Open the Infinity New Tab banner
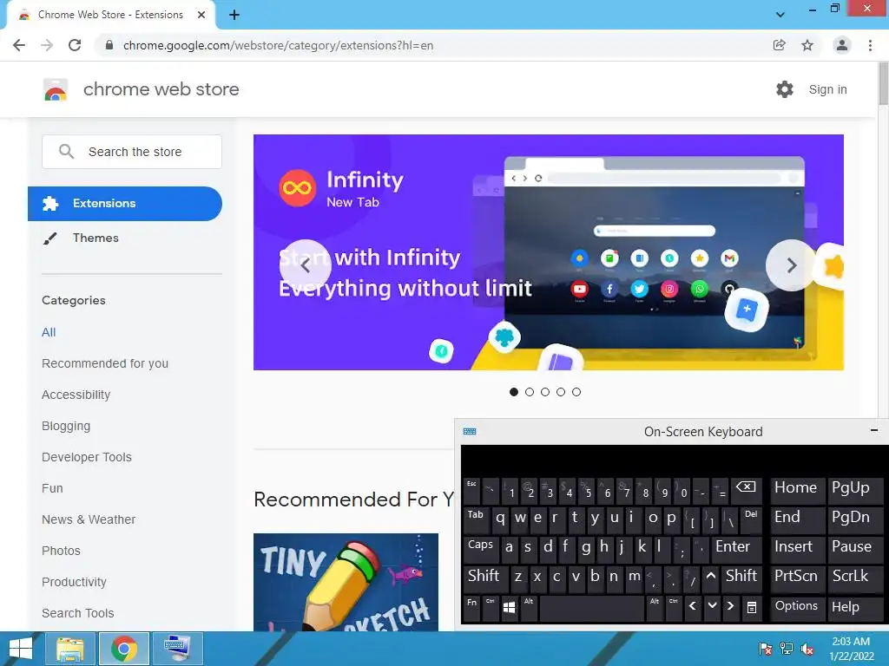The height and width of the screenshot is (666, 889). pyautogui.click(x=549, y=252)
